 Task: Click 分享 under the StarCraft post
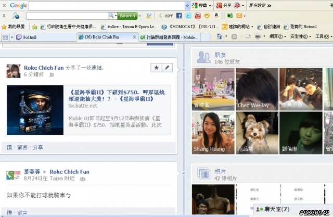tap(38, 147)
